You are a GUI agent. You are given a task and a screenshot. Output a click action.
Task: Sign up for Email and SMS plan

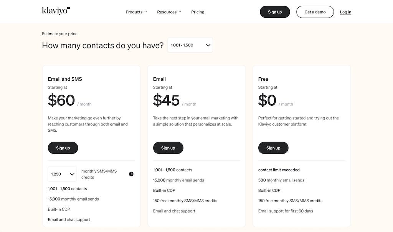63,148
